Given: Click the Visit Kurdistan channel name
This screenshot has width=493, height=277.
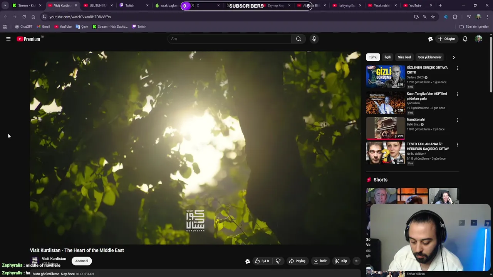Looking at the screenshot, I should [x=54, y=259].
